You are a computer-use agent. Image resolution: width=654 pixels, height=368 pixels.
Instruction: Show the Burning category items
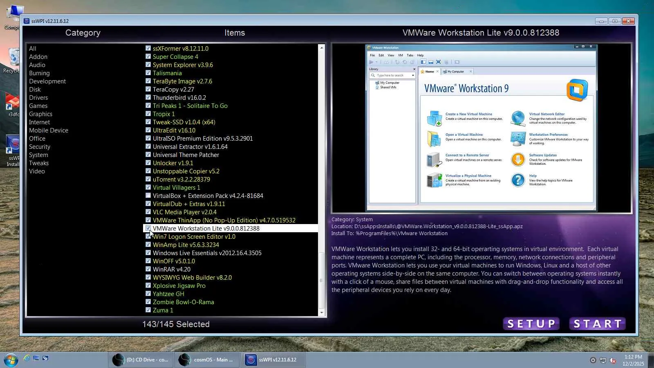click(39, 73)
